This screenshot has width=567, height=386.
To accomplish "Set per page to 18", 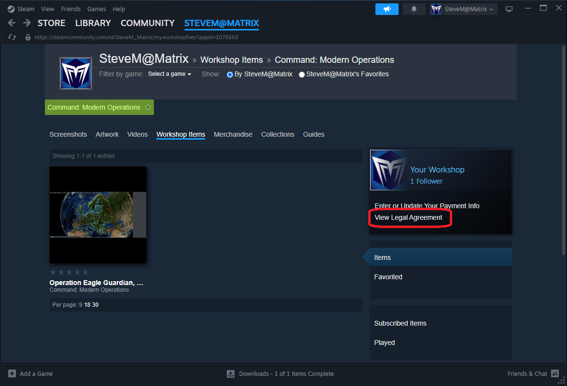I will 87,305.
